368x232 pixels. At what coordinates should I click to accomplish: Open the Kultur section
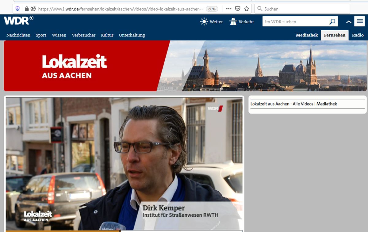[107, 35]
